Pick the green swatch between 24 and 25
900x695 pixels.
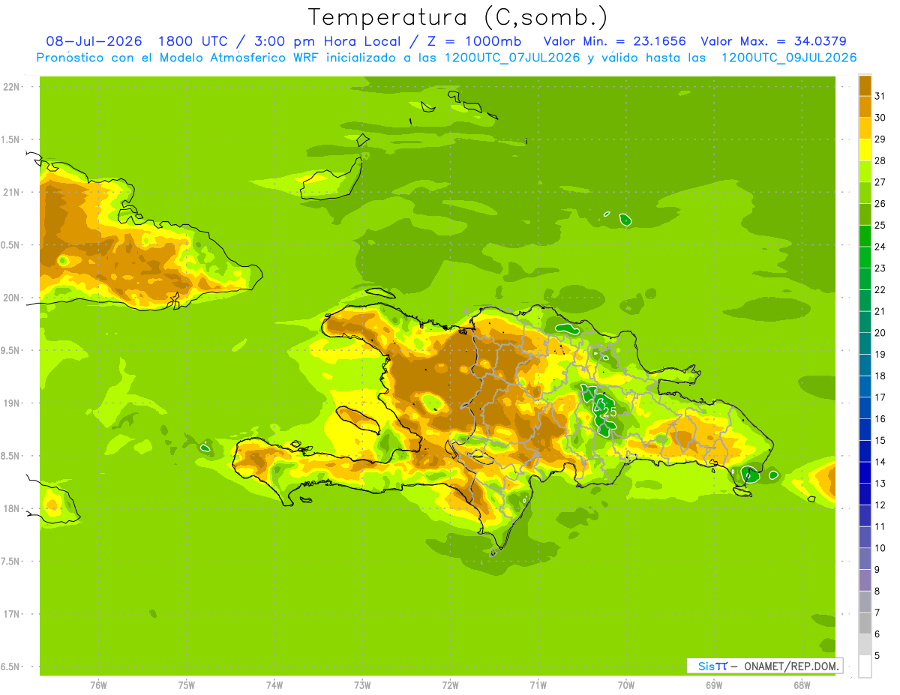tap(865, 236)
